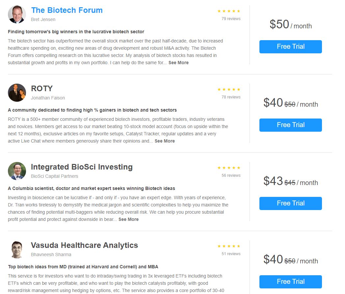Open the ROTY service title
This screenshot has width=345, height=294.
(x=42, y=89)
